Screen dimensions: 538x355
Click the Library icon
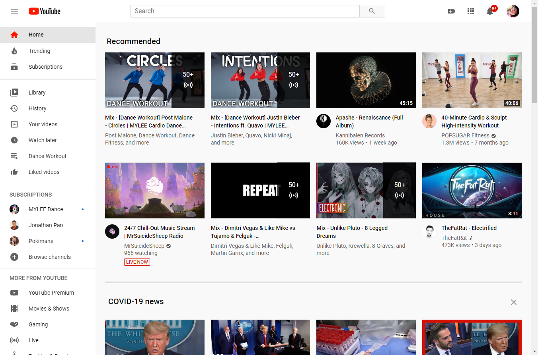(x=14, y=93)
